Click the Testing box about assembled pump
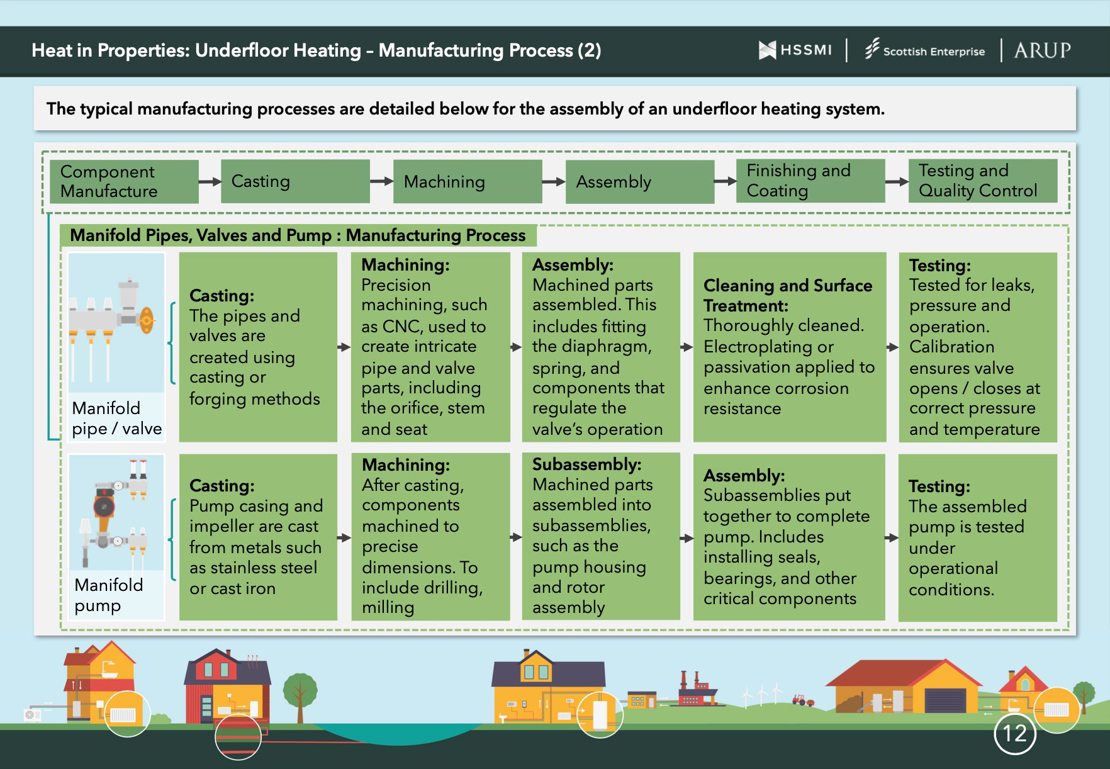This screenshot has width=1110, height=769. (978, 537)
